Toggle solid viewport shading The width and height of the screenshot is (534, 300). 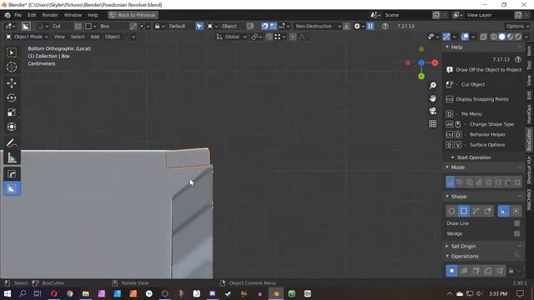click(x=502, y=37)
